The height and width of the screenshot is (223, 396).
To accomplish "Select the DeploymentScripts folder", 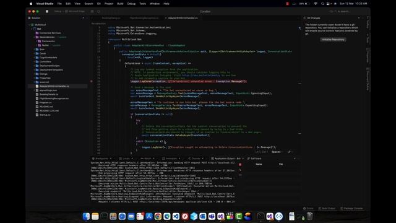I will point(49,66).
